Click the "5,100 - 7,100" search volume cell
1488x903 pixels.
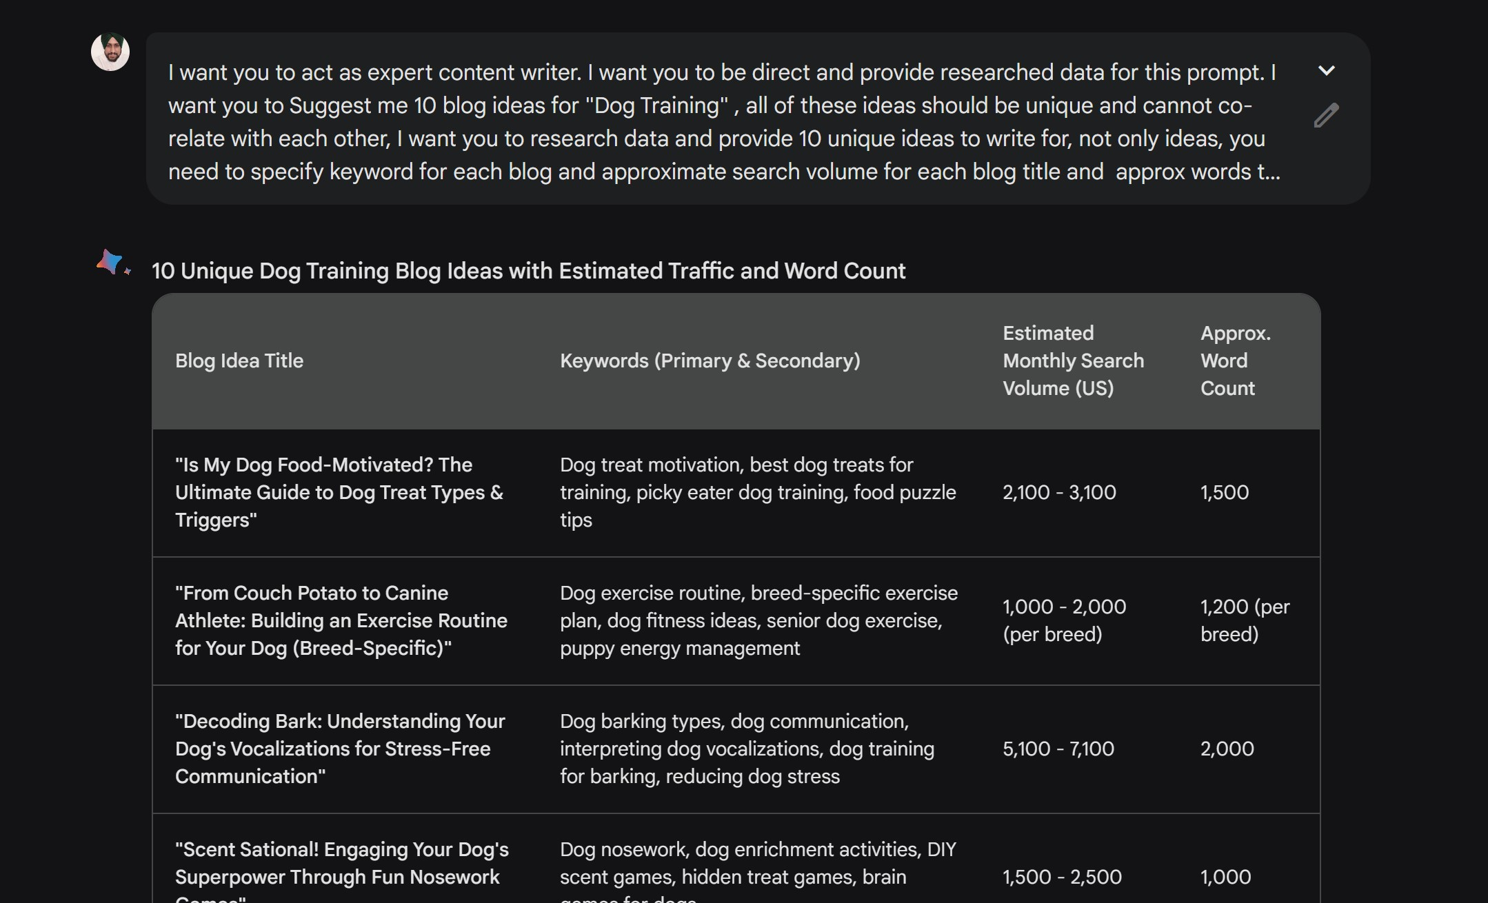[1058, 749]
